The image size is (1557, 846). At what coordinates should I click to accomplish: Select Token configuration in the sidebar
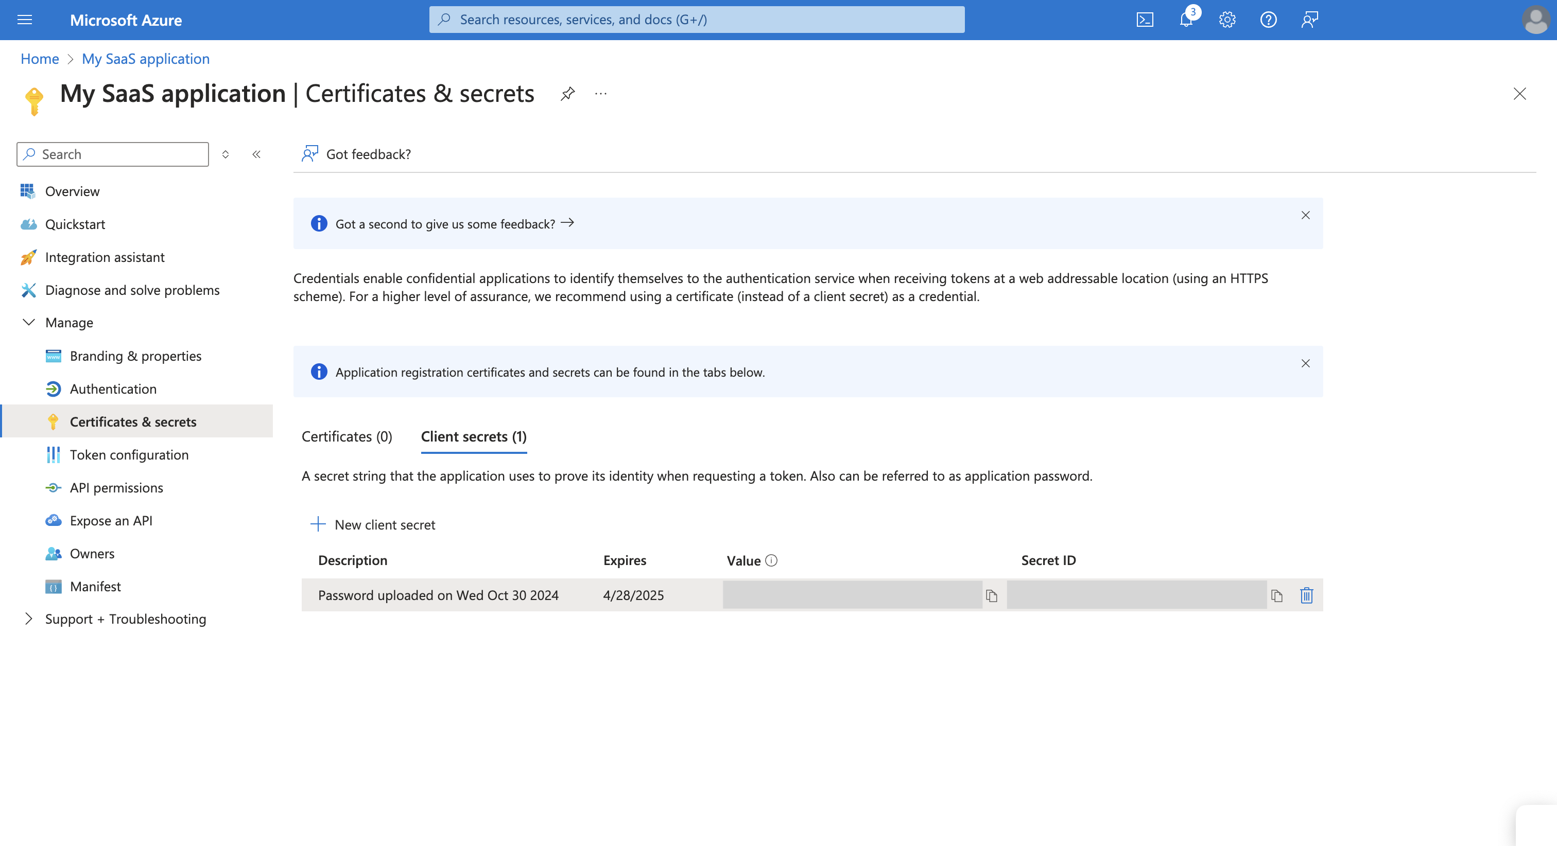pos(129,454)
